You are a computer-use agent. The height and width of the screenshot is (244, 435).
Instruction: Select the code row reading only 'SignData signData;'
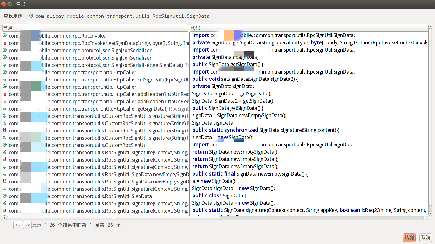[309, 123]
